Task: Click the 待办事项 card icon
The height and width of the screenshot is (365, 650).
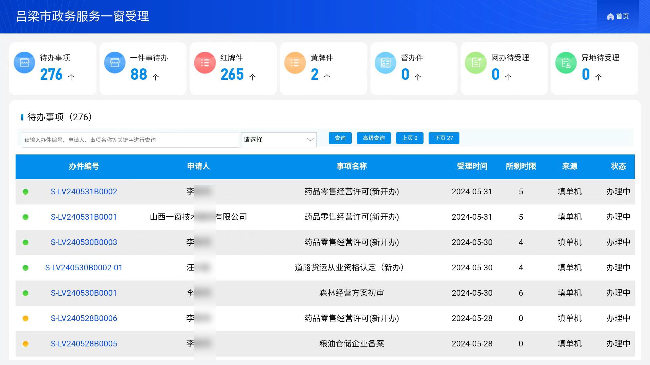Action: 24,63
